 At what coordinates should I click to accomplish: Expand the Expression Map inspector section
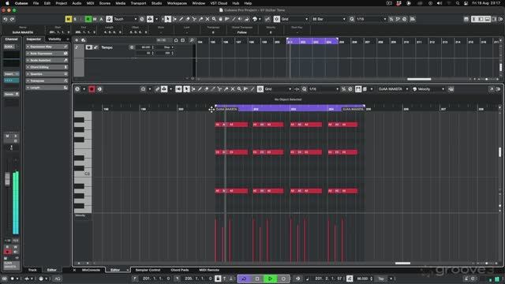pyautogui.click(x=47, y=47)
